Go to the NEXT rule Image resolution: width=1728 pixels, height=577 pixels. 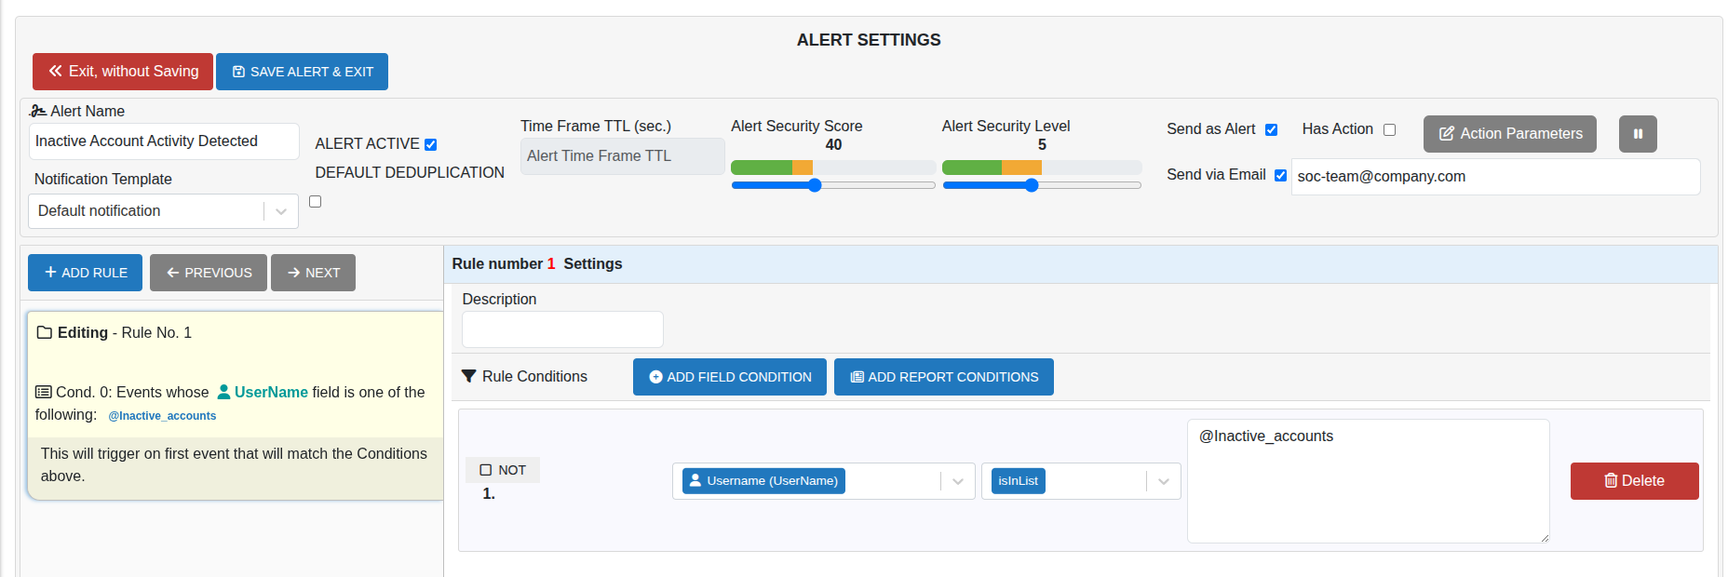tap(313, 272)
